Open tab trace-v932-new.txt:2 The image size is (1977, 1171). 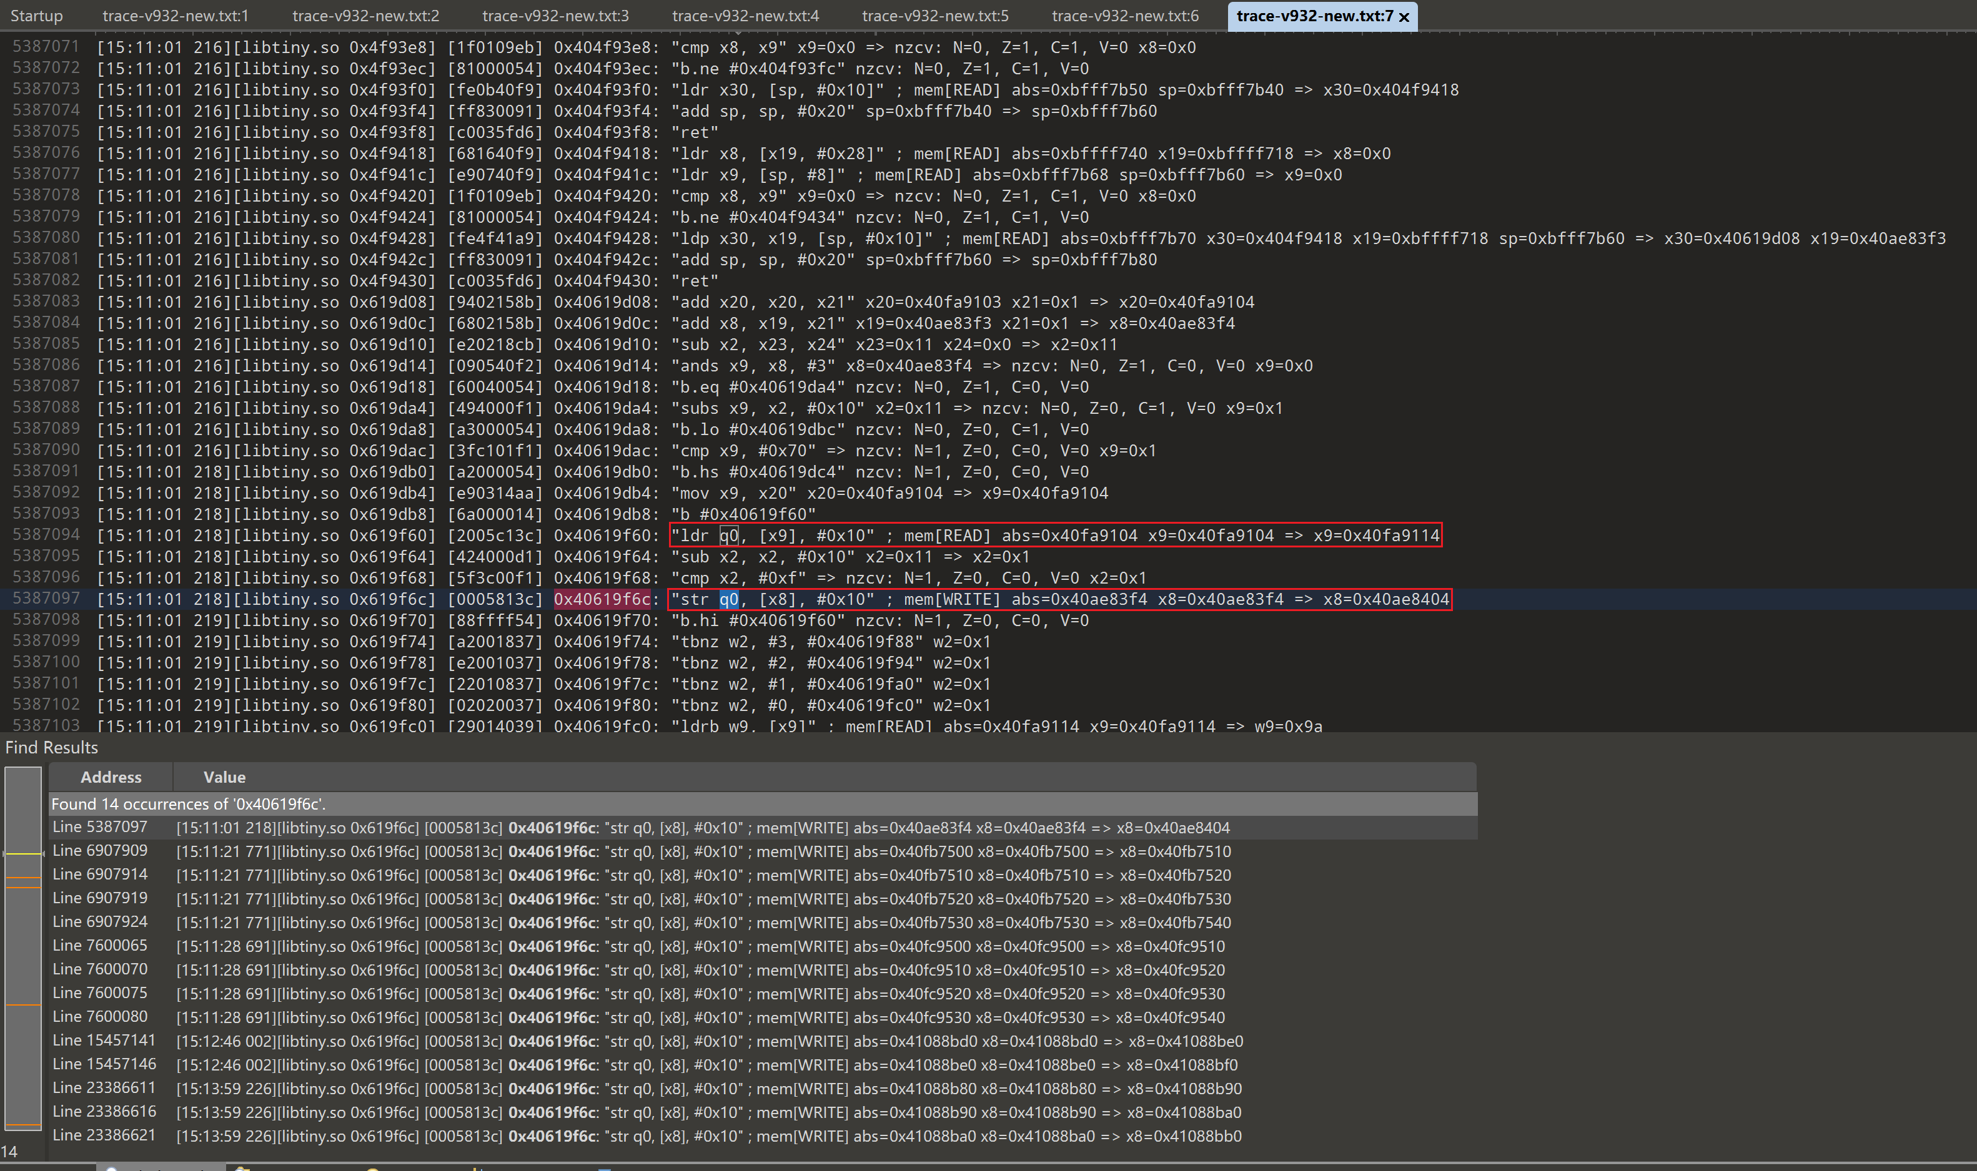click(365, 16)
